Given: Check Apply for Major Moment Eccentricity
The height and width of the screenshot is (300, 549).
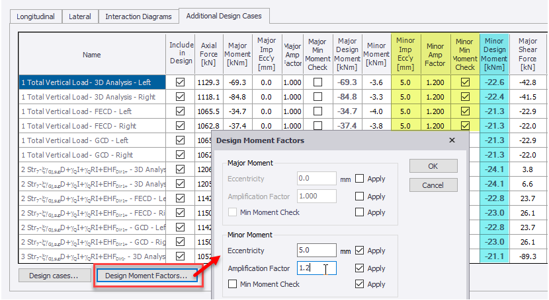Looking at the screenshot, I should (x=359, y=179).
